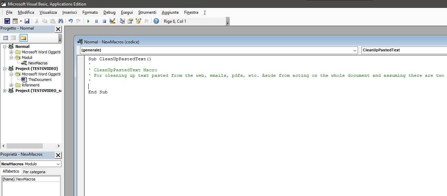
Task: Click the Undo arrow icon
Action: click(x=71, y=21)
